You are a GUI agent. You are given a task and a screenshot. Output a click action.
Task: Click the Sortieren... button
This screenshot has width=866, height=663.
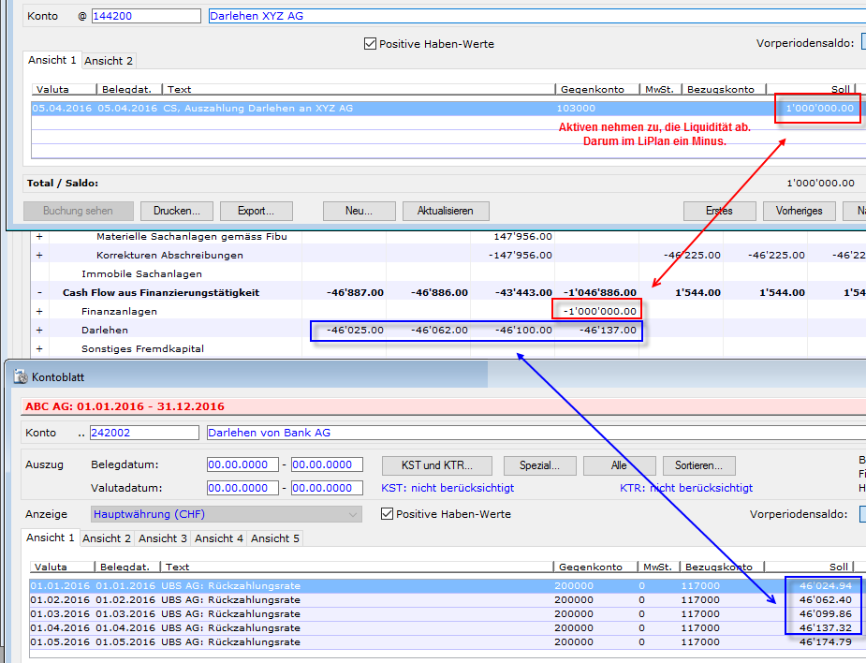699,465
